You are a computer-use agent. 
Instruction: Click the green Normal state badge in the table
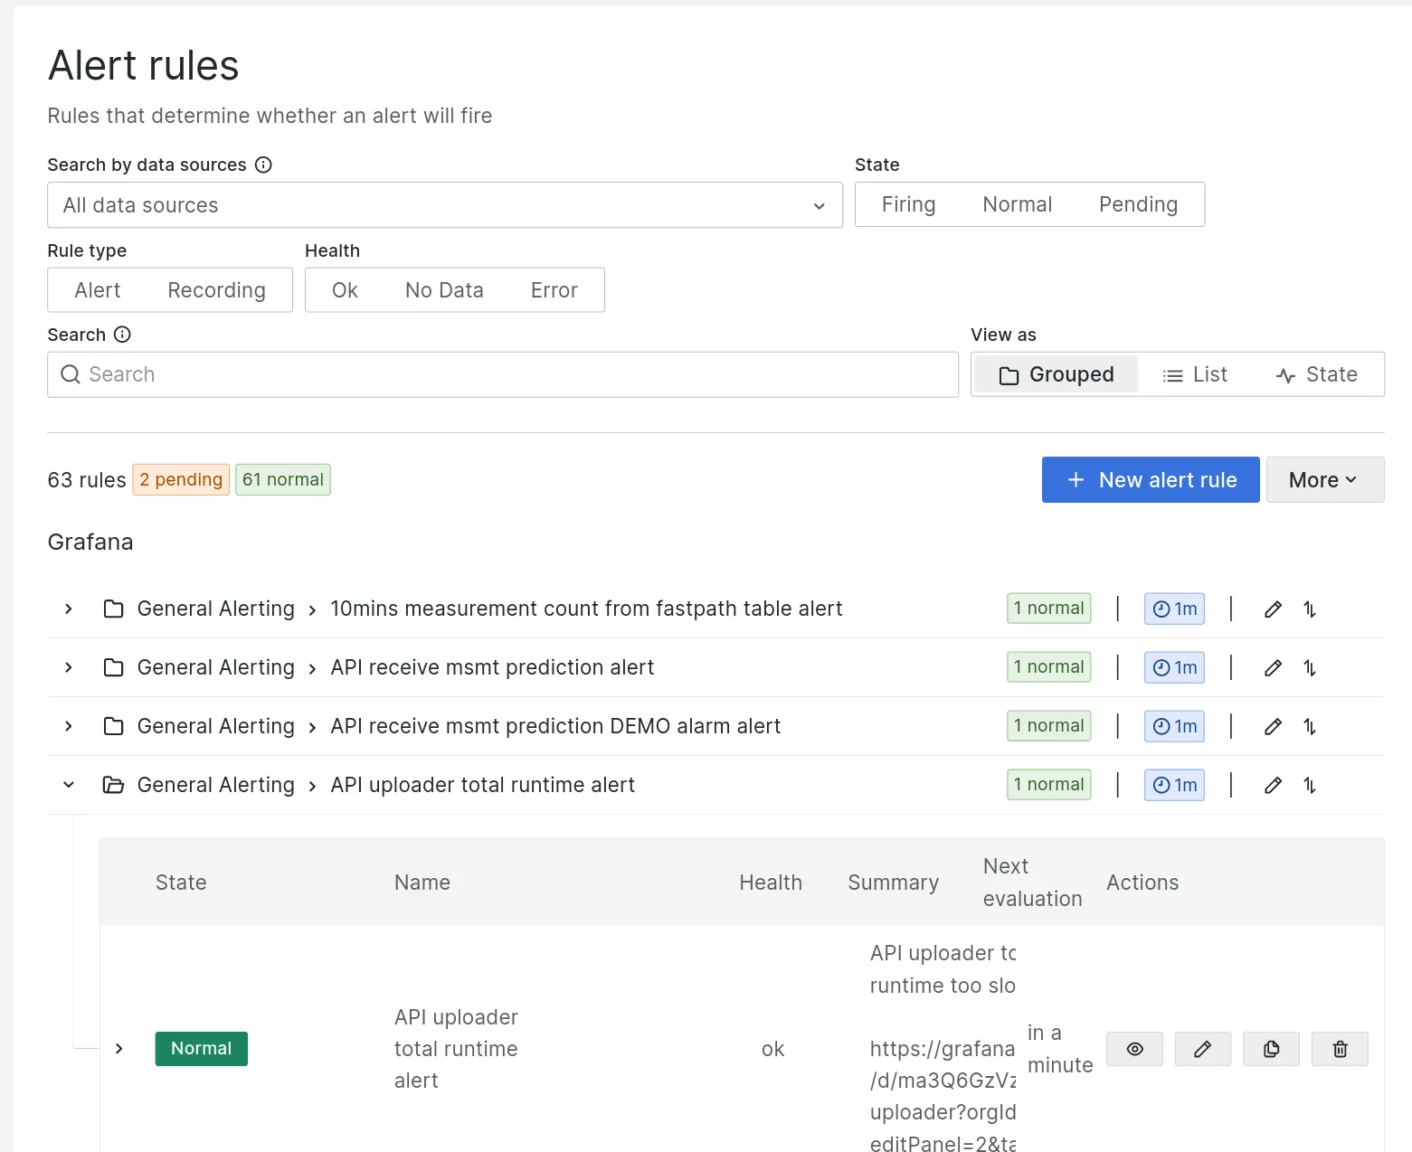click(202, 1049)
